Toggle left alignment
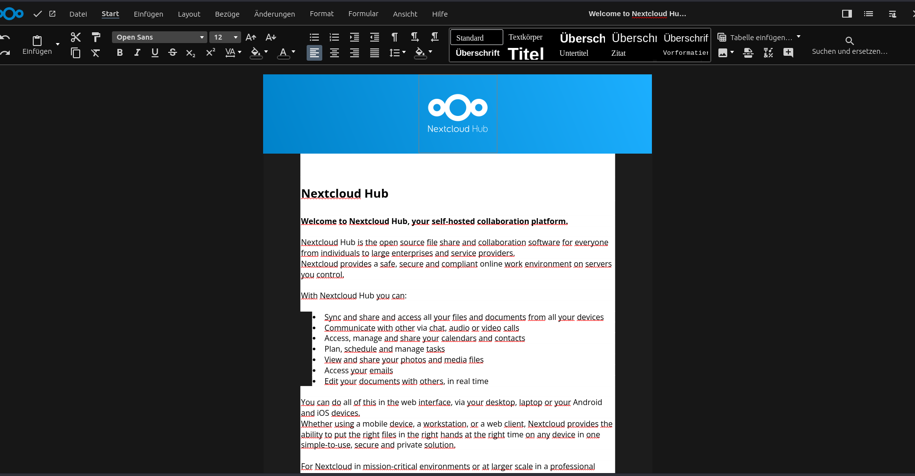915x476 pixels. pos(314,53)
